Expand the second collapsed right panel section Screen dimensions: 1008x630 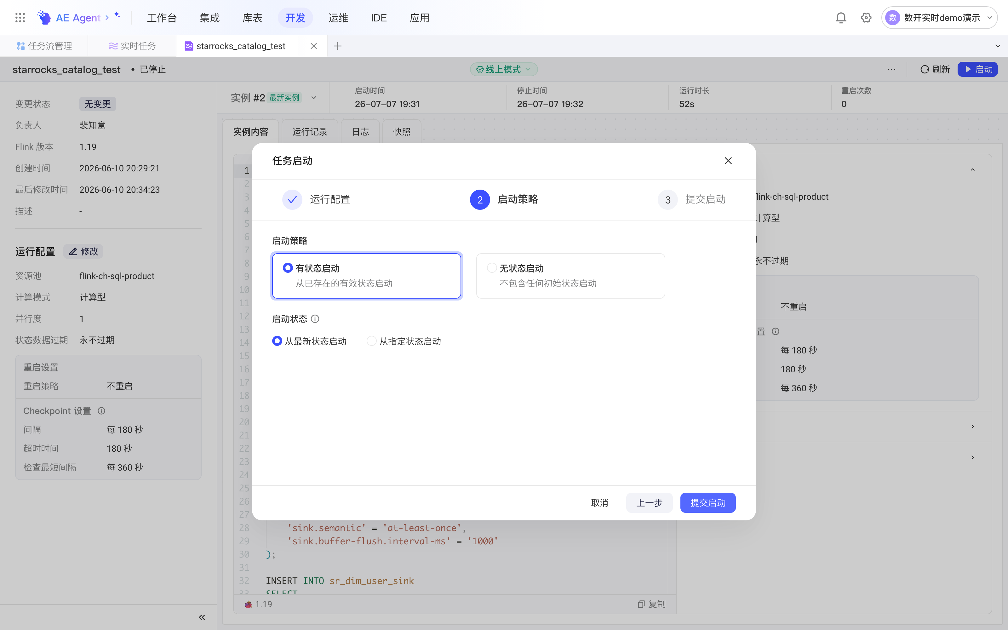pyautogui.click(x=973, y=457)
